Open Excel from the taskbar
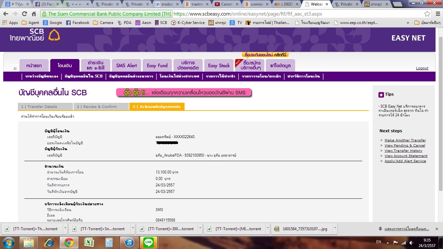Screen dimensions: 443x249 pos(89,242)
